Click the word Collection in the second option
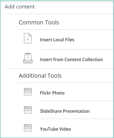 click(x=92, y=59)
